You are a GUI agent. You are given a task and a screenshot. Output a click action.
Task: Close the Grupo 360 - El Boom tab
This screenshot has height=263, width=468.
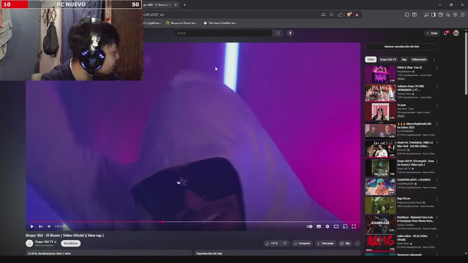[175, 5]
